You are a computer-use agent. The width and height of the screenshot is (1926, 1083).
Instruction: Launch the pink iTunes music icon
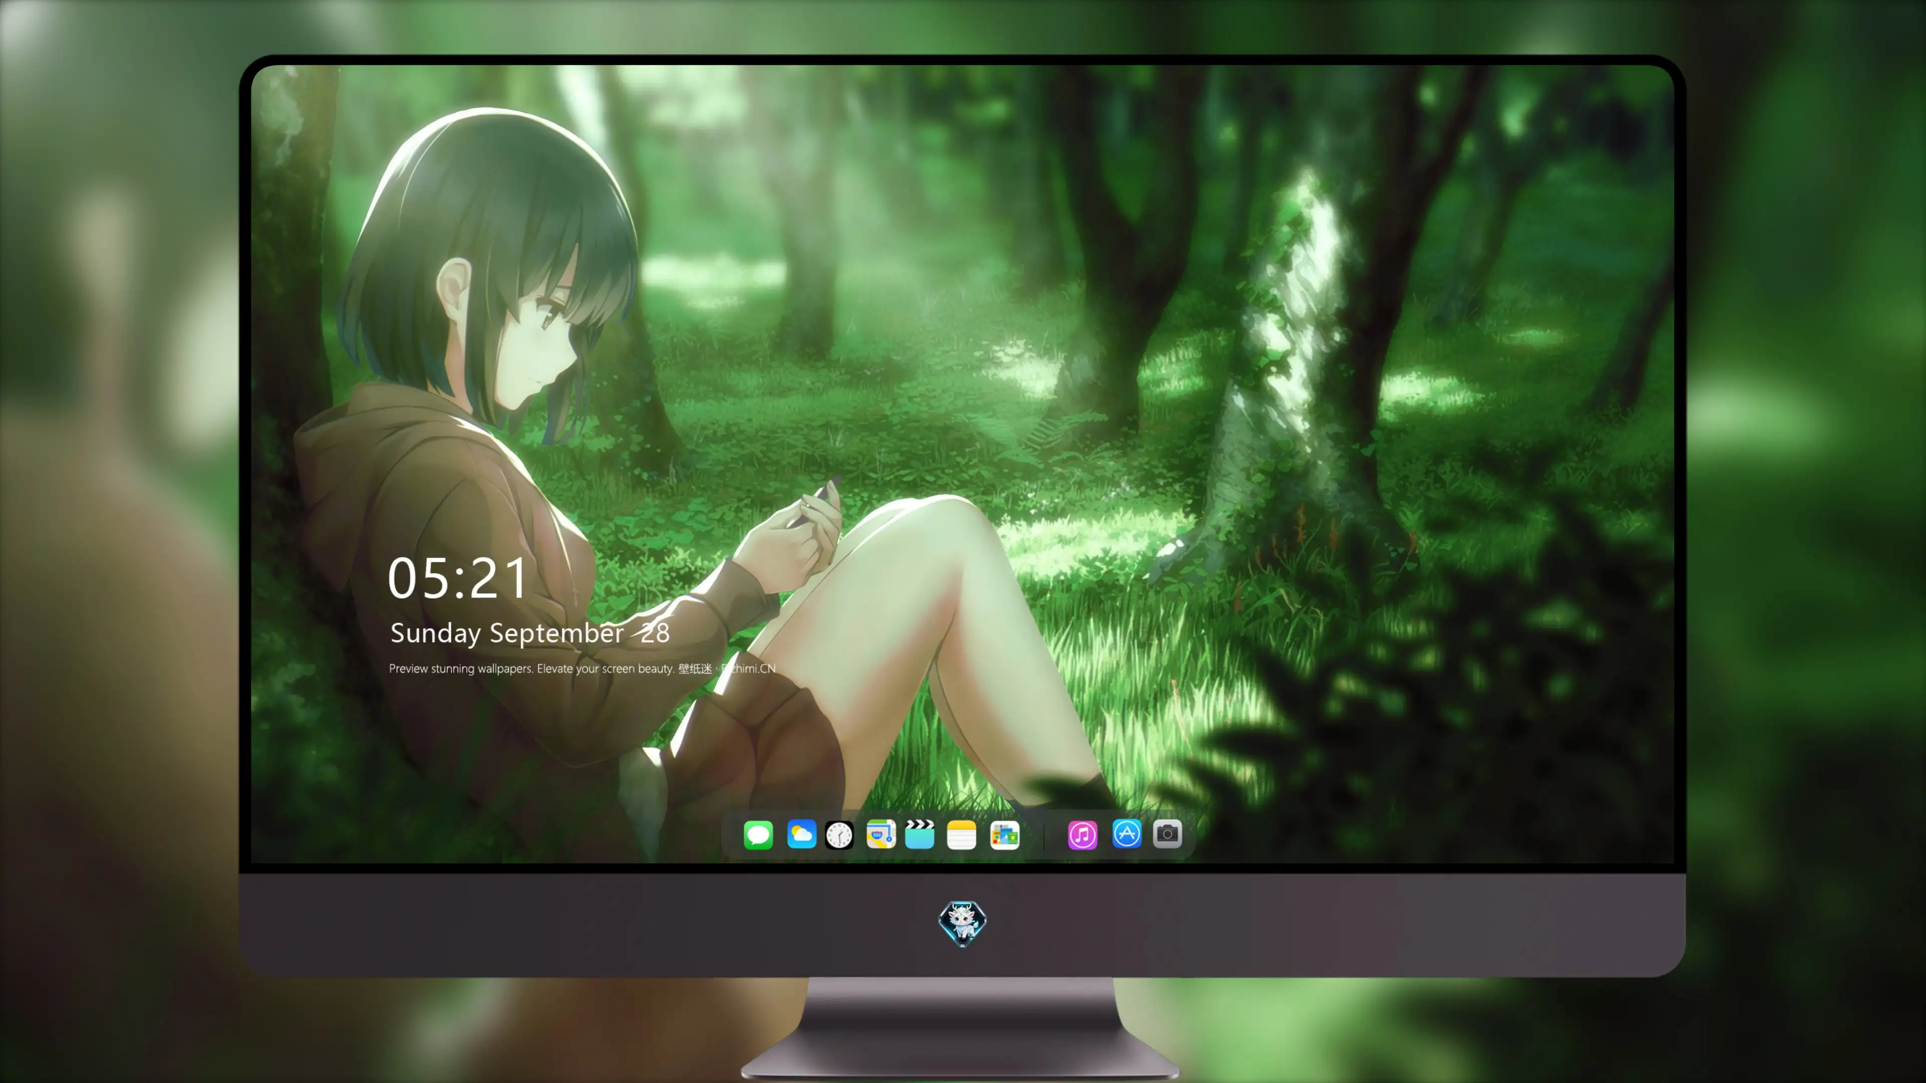click(x=1083, y=835)
